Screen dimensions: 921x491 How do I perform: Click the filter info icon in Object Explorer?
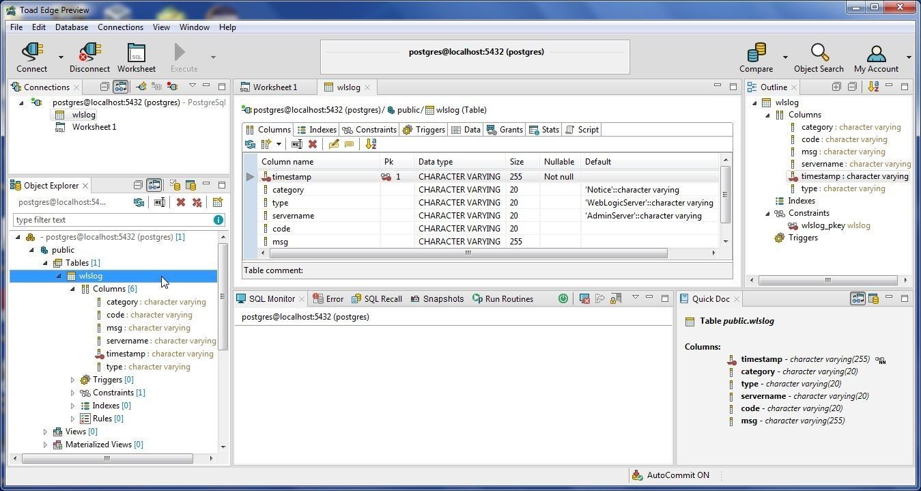pos(218,220)
